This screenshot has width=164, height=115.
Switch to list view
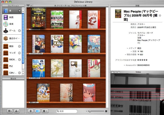pos(31,6)
